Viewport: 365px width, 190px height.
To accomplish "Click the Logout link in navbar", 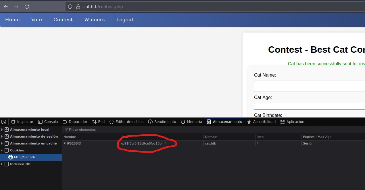I will coord(125,20).
